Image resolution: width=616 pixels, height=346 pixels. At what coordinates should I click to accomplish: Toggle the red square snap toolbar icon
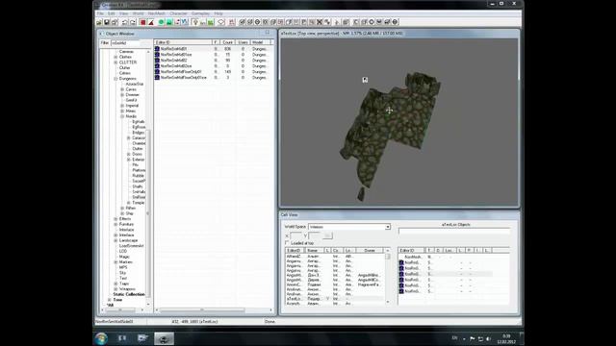(x=143, y=22)
